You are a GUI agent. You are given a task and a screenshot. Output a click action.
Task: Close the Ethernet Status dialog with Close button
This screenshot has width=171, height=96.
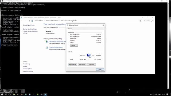click(x=100, y=70)
